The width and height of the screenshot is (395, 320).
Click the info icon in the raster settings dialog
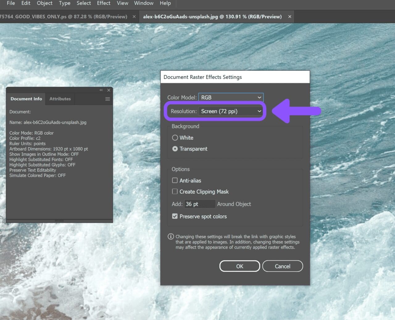tap(171, 236)
